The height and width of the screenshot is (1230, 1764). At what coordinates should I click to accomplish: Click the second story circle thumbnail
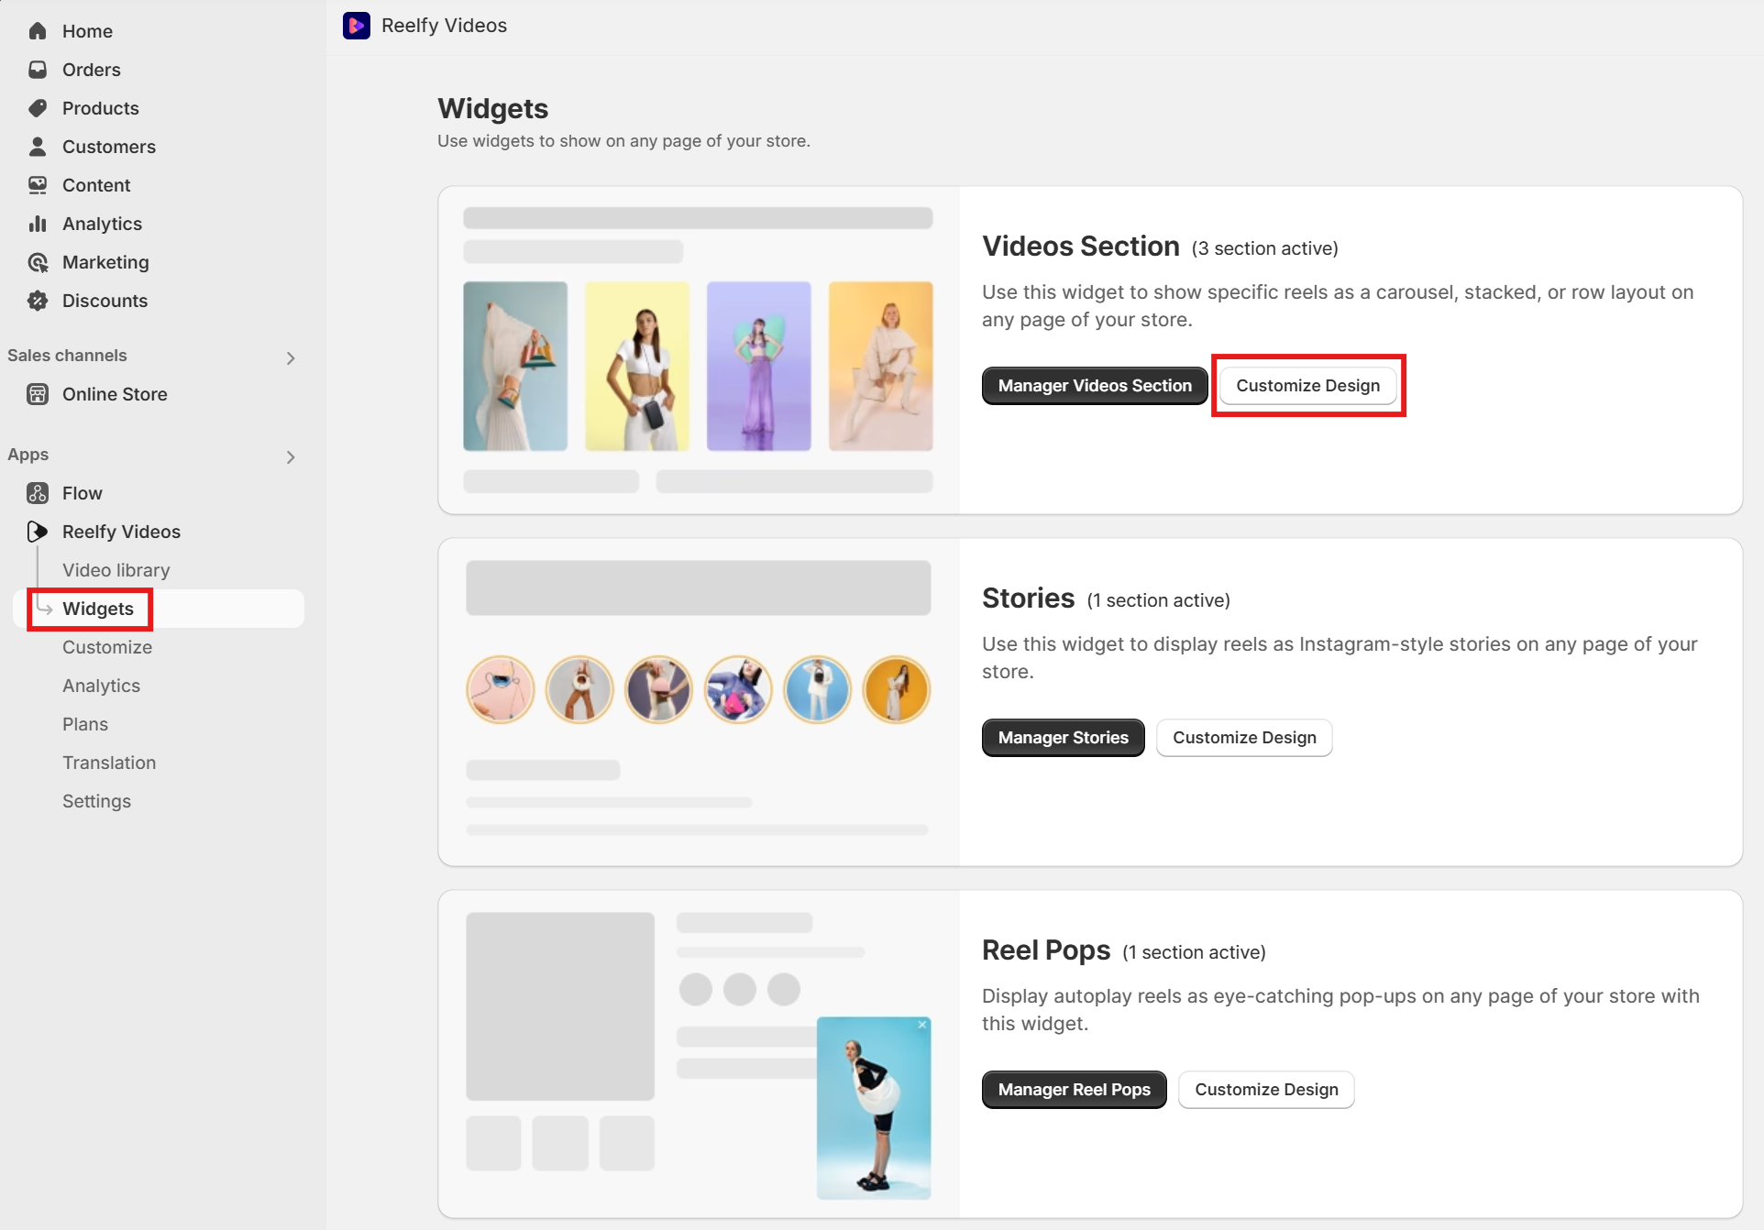click(x=579, y=689)
